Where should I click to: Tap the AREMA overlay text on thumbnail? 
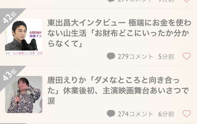(35, 32)
